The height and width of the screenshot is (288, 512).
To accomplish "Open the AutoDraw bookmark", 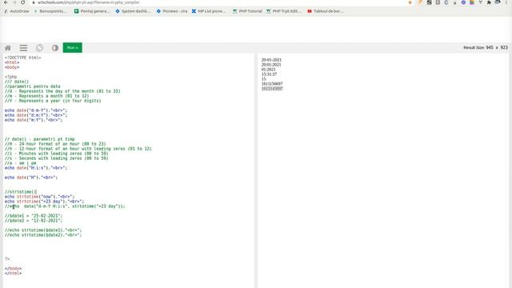I will (x=17, y=11).
